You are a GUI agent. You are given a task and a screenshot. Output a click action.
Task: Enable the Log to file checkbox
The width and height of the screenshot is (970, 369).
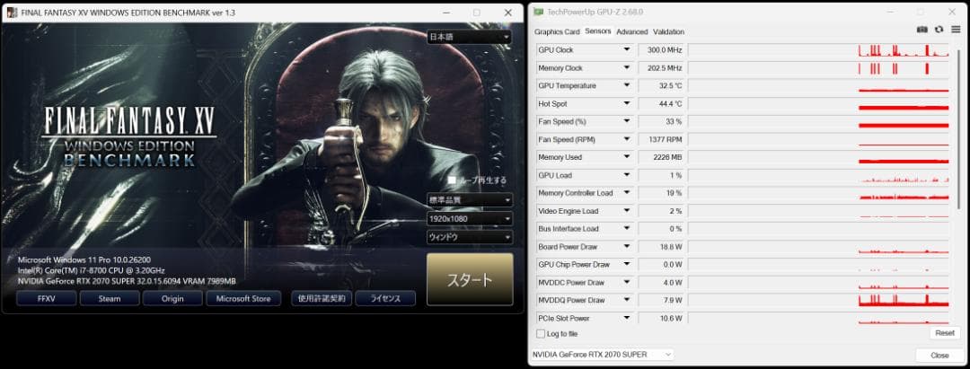pyautogui.click(x=541, y=334)
